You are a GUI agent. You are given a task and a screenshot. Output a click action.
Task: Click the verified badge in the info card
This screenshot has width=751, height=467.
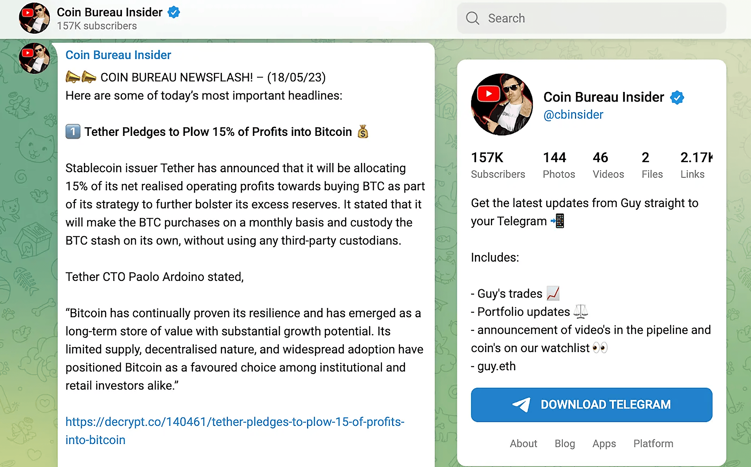[x=677, y=98]
